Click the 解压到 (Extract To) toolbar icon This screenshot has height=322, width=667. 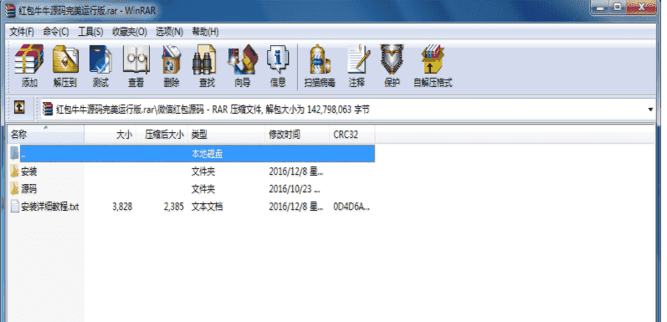coord(65,59)
